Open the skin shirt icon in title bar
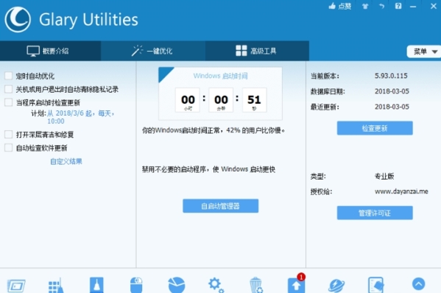Screen dimensions: 441x293 (x=365, y=6)
